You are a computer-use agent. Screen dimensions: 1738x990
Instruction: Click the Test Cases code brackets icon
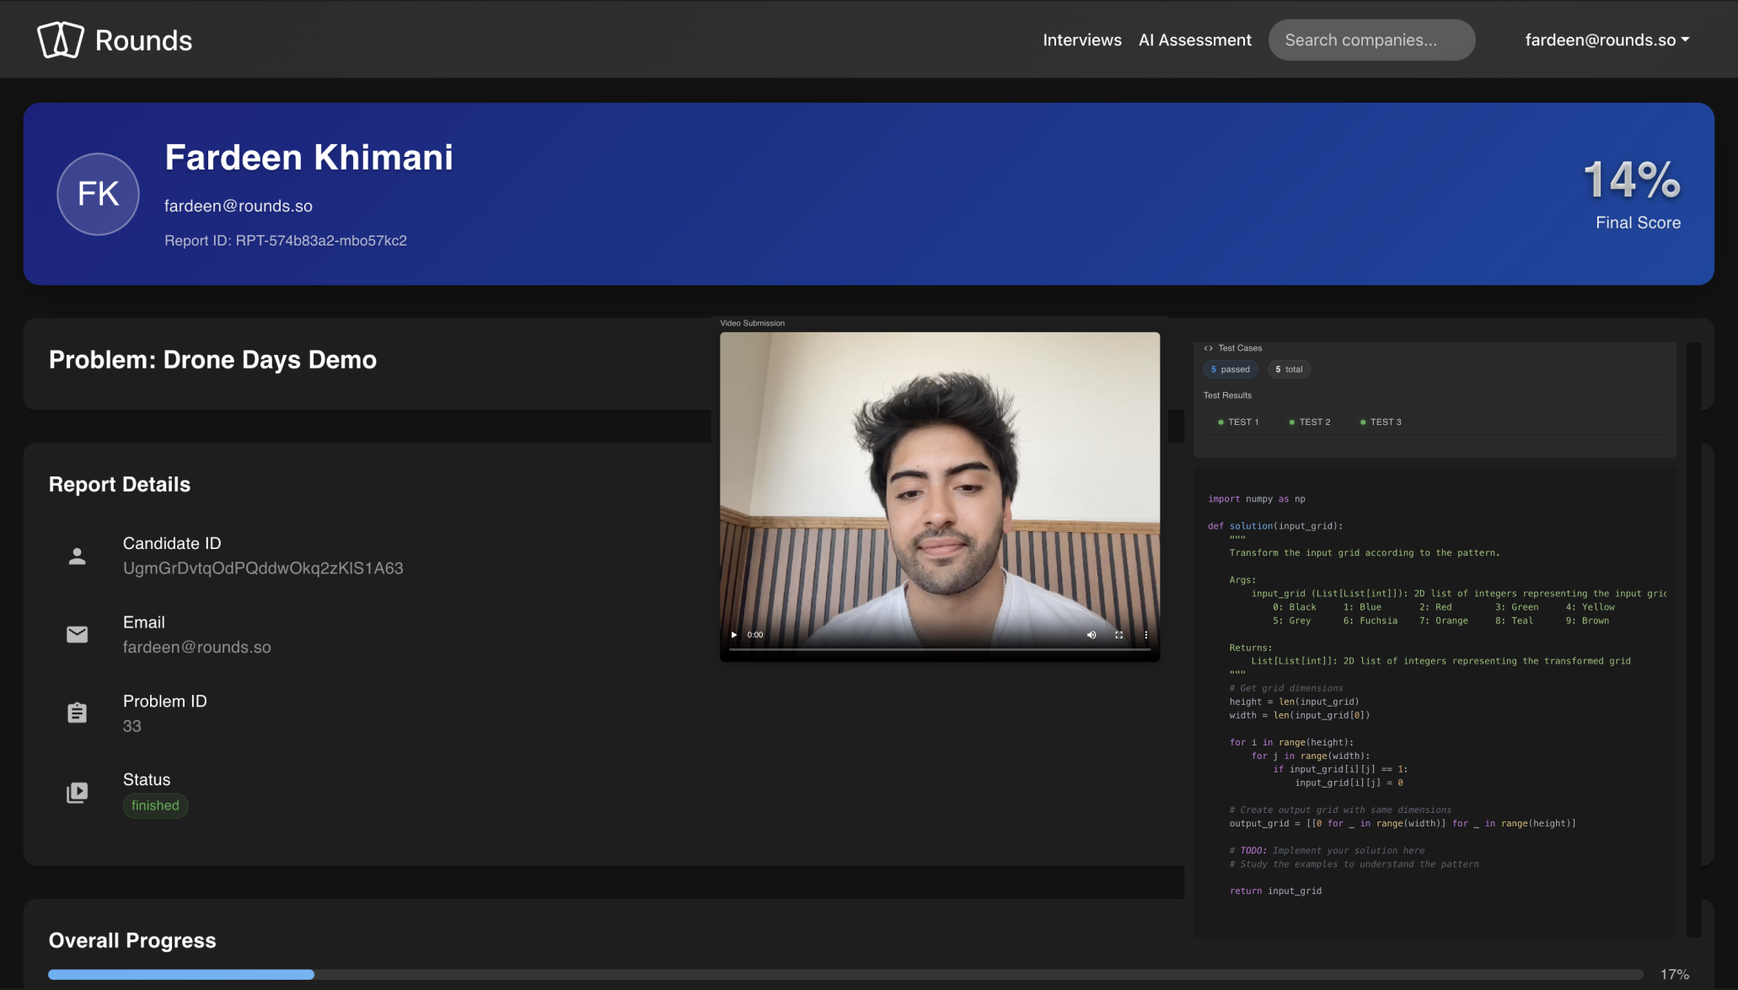(1209, 348)
